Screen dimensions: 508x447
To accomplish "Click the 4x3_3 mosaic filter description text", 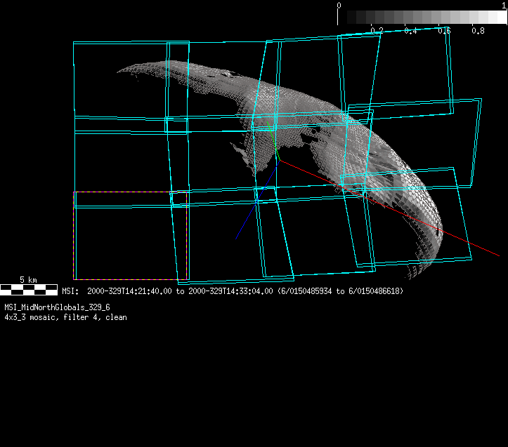I will point(65,317).
